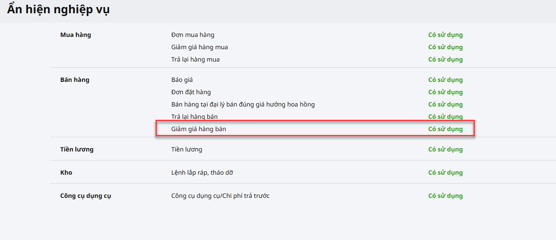Toggle 'Có sử dụng' status for Công cụ dụng cụ/Chi phí trả trước

point(445,196)
